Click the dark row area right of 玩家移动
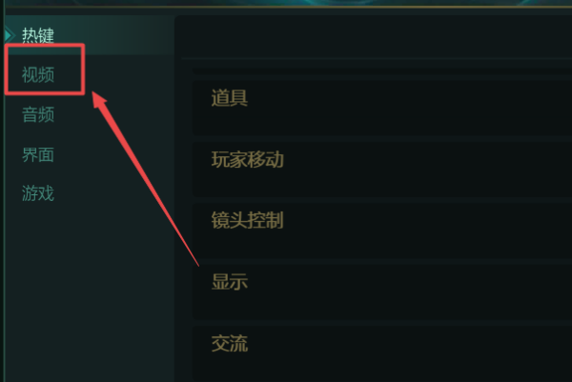This screenshot has width=572, height=382. coord(427,170)
